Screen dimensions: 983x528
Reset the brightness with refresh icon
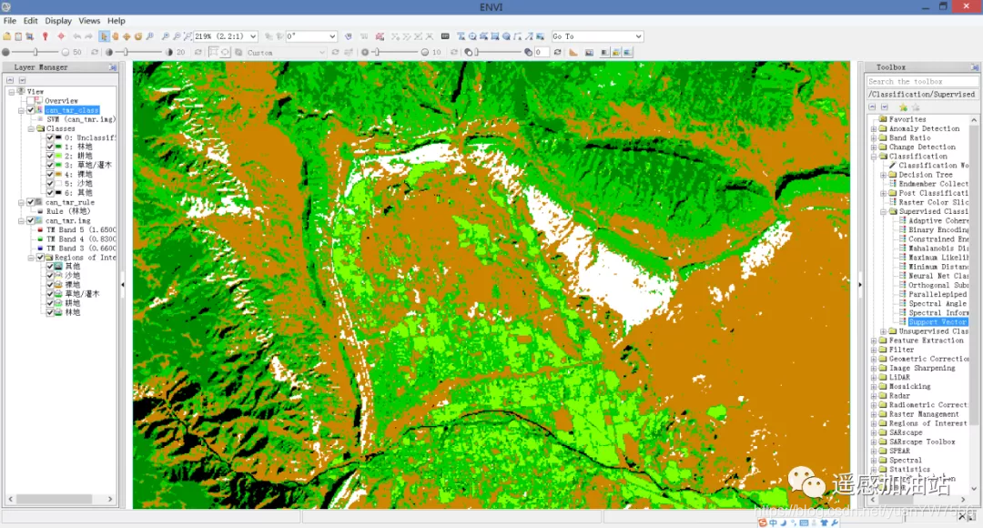pyautogui.click(x=95, y=52)
